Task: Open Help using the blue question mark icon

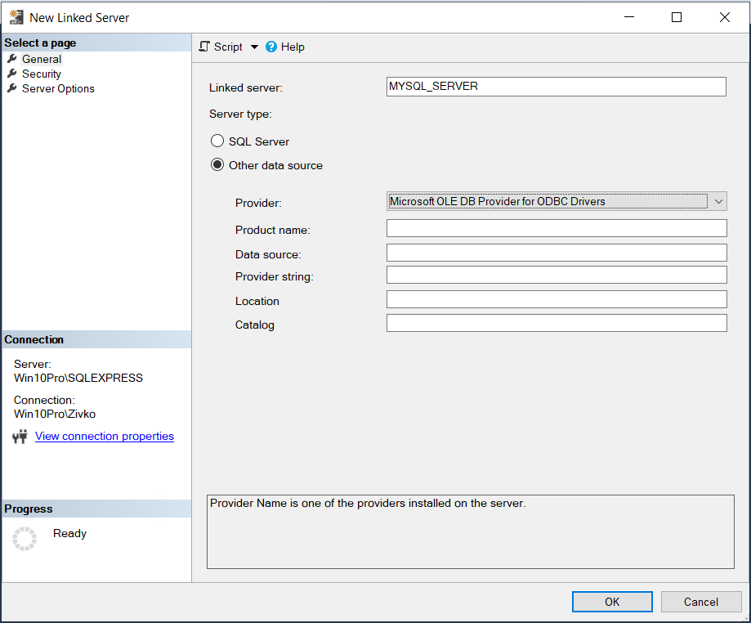Action: (270, 47)
